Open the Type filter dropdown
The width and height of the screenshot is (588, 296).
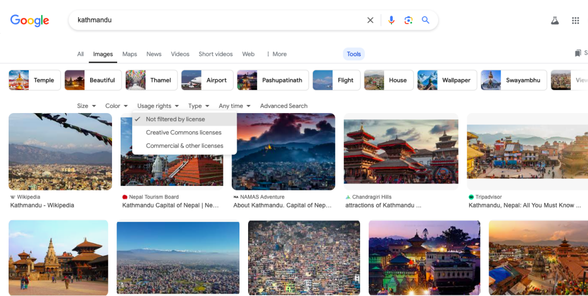click(199, 106)
